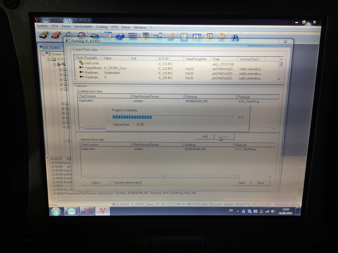Collapse the System root tree node
This screenshot has width=338, height=253.
coord(43,54)
